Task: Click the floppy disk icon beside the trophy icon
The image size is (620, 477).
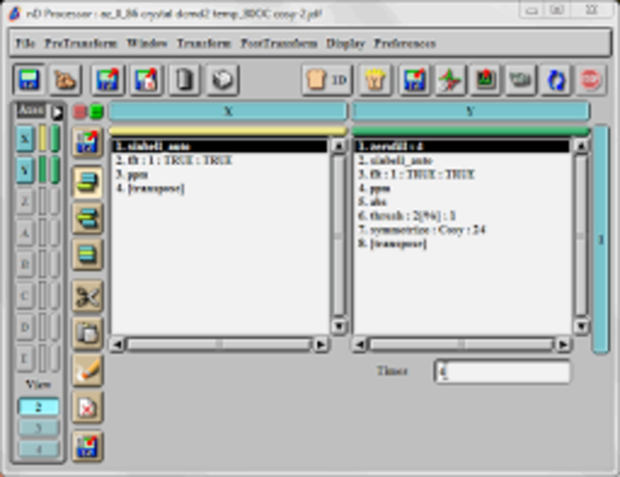Action: coord(414,79)
